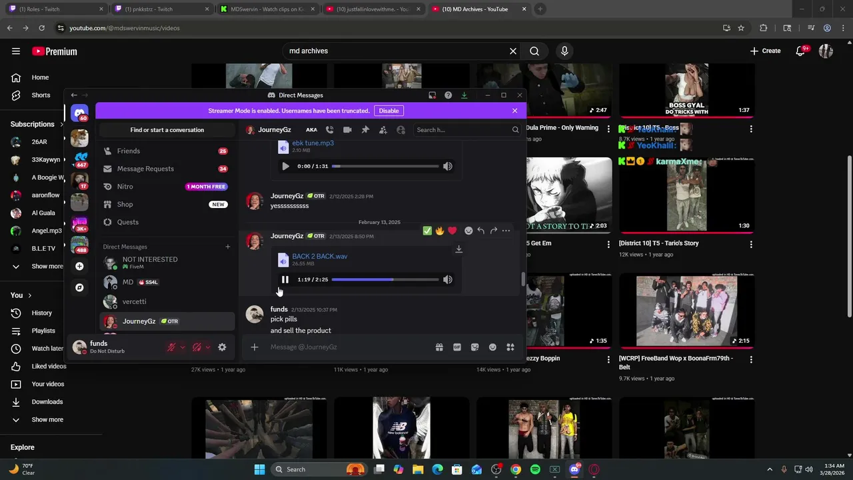Expand the You section chevron
This screenshot has width=853, height=480.
coord(29,295)
